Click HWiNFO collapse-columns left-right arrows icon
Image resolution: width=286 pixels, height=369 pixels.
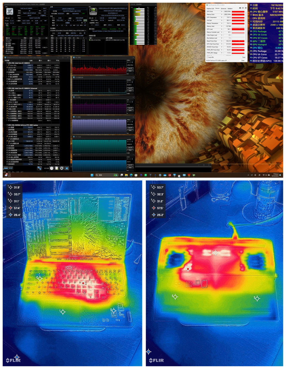pos(6,168)
